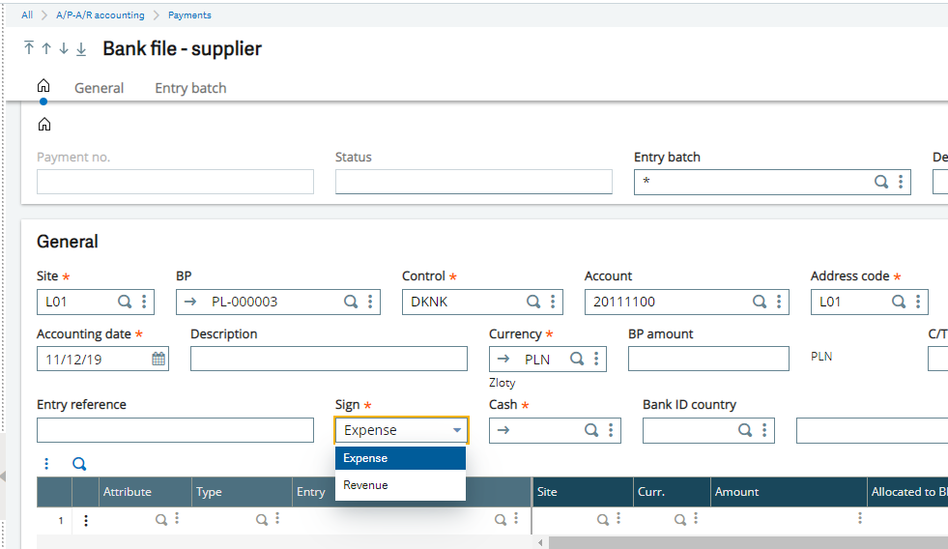Open Entry batch actions menu icon
The width and height of the screenshot is (948, 549).
(901, 182)
